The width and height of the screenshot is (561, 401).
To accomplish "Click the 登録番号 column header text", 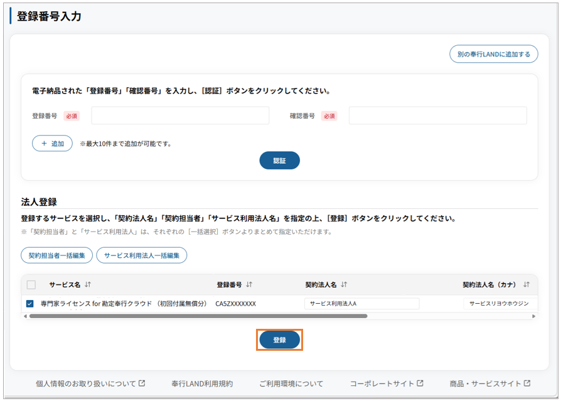I will (229, 285).
